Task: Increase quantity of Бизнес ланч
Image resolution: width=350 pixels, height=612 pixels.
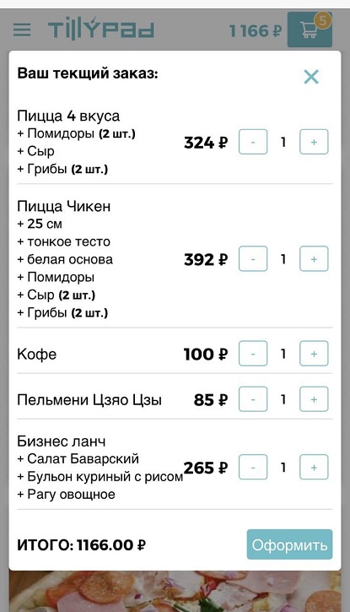Action: click(314, 467)
